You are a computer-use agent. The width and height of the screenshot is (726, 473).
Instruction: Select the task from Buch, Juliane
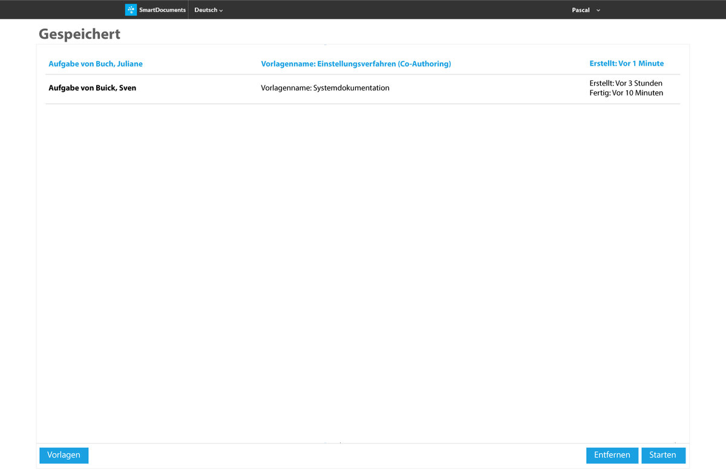pyautogui.click(x=96, y=64)
